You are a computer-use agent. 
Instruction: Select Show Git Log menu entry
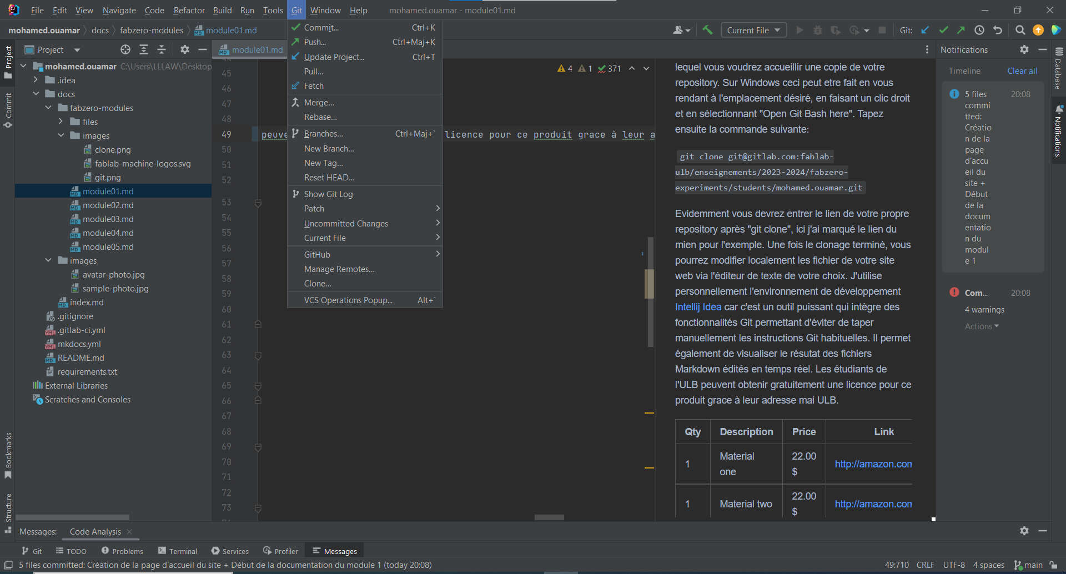pyautogui.click(x=365, y=194)
